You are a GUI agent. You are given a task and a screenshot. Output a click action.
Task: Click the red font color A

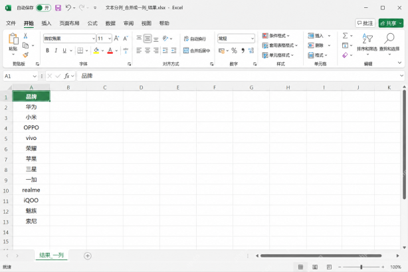tap(110, 50)
